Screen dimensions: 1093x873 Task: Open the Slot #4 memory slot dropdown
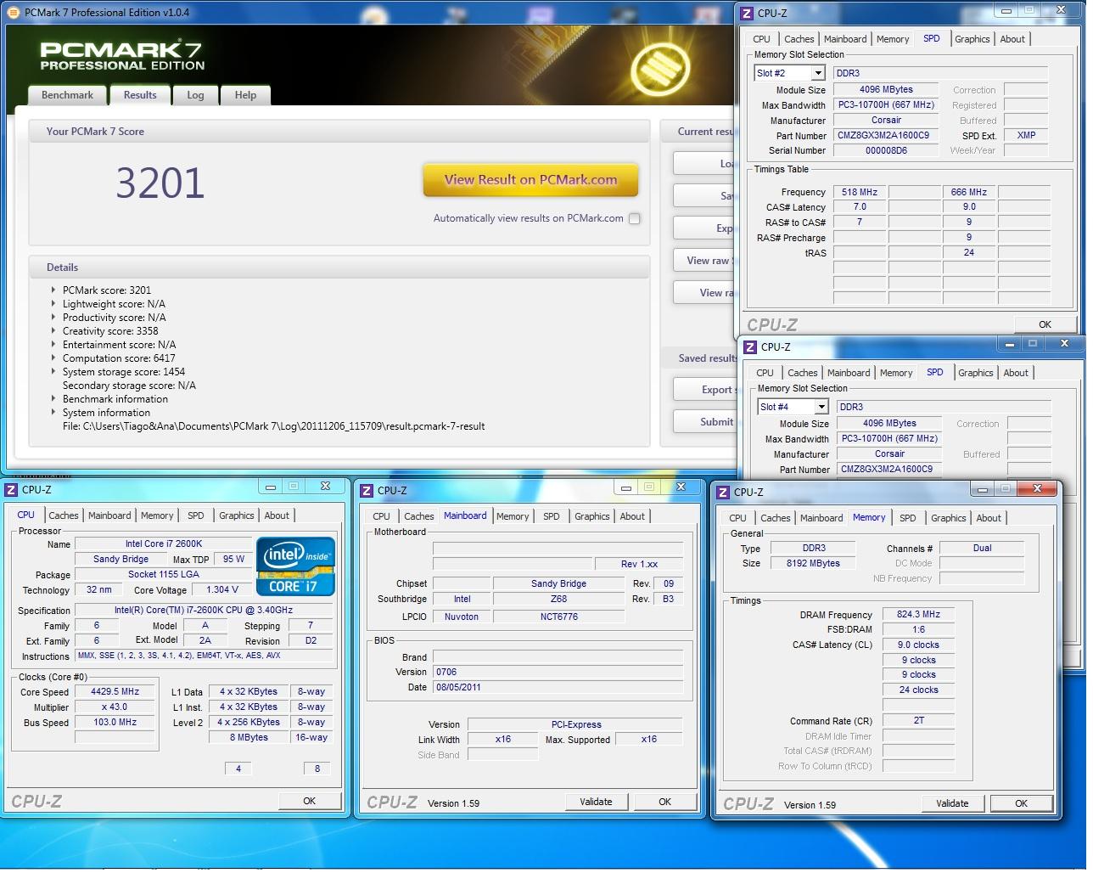click(x=821, y=408)
